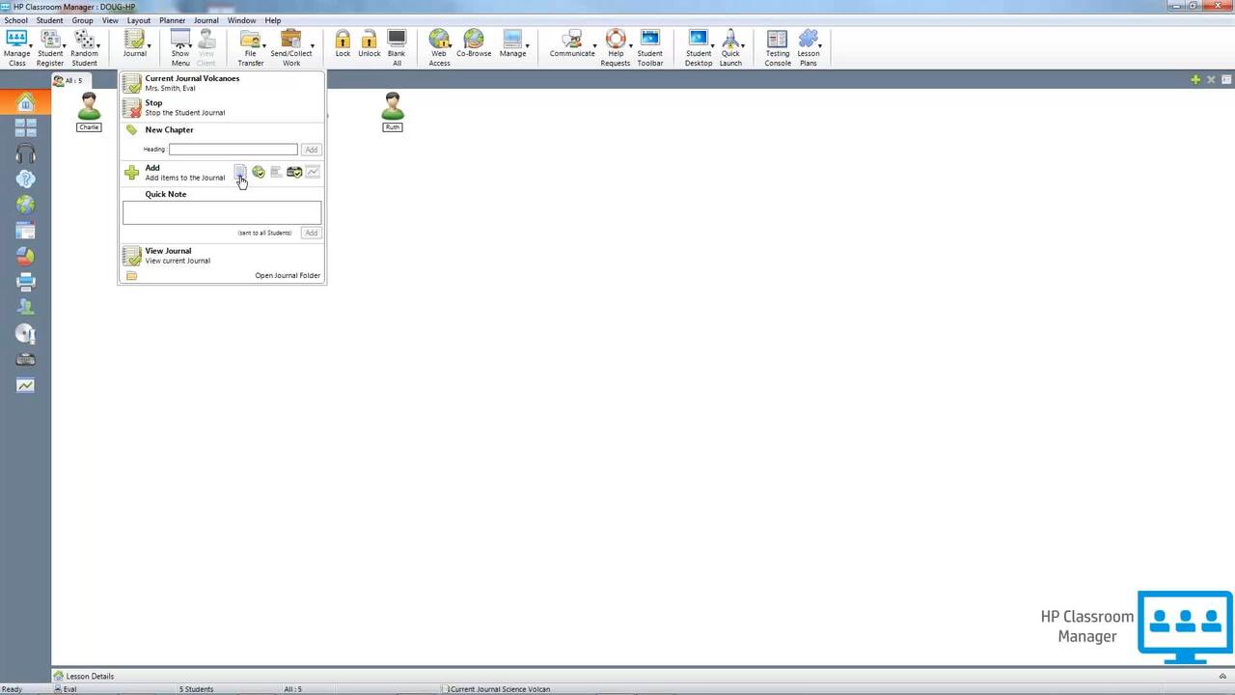Image resolution: width=1235 pixels, height=695 pixels.
Task: Select the headphones audio mode in sidebar
Action: pyautogui.click(x=25, y=153)
